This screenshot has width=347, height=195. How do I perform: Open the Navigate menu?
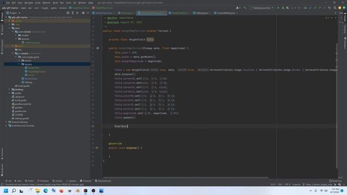pyautogui.click(x=29, y=3)
